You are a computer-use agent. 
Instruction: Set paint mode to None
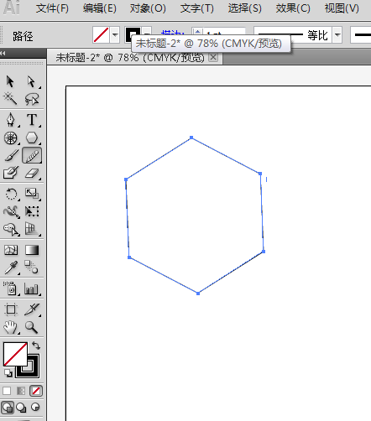(36, 391)
